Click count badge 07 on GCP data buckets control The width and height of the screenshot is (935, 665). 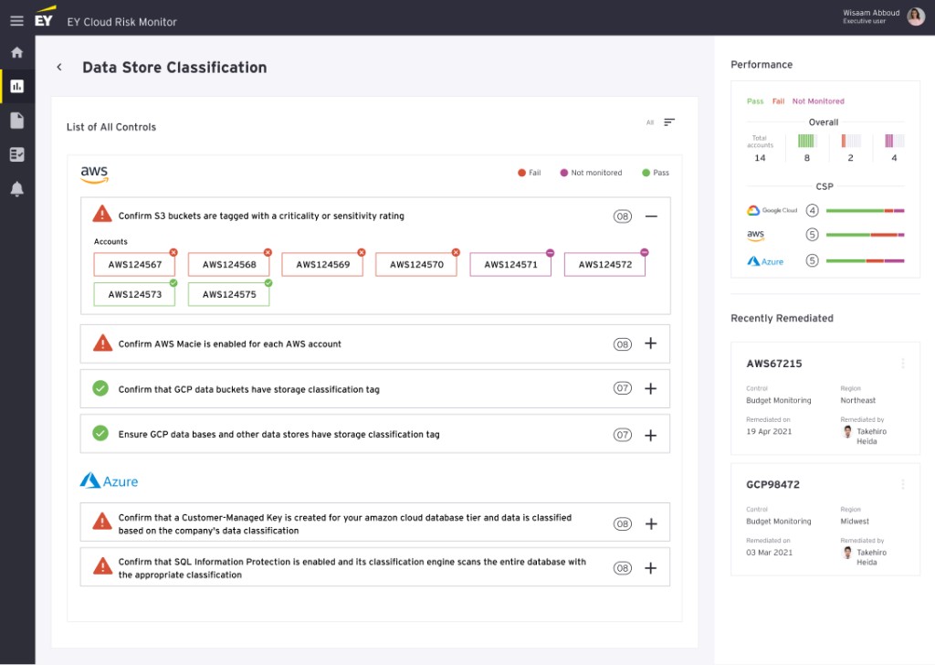pos(623,388)
